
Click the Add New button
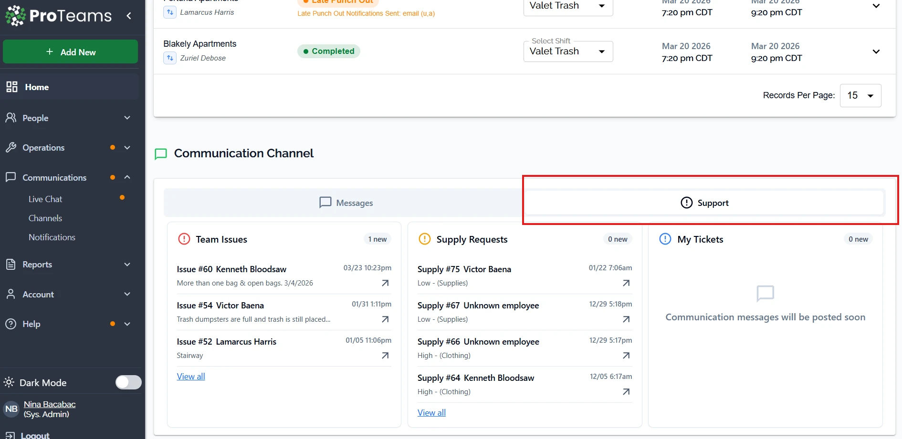coord(71,52)
